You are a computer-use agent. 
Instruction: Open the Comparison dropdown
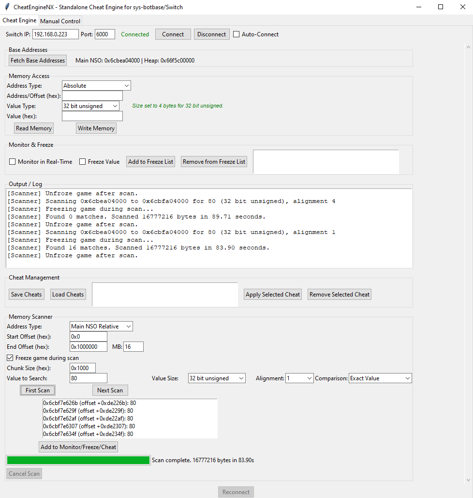click(380, 378)
